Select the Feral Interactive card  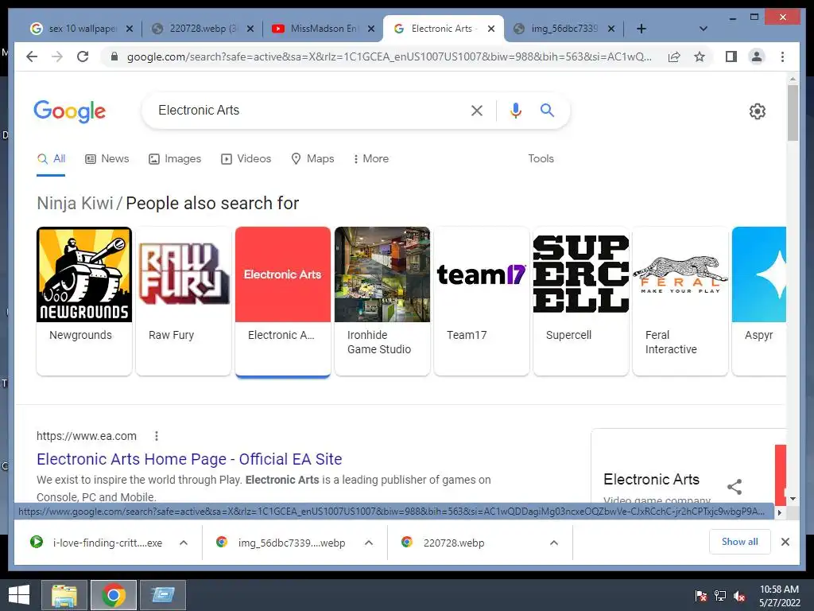pyautogui.click(x=680, y=300)
